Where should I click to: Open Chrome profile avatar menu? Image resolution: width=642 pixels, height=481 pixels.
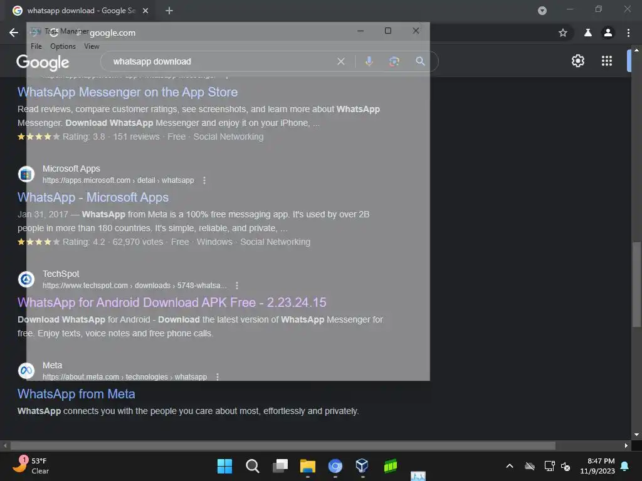(x=608, y=33)
